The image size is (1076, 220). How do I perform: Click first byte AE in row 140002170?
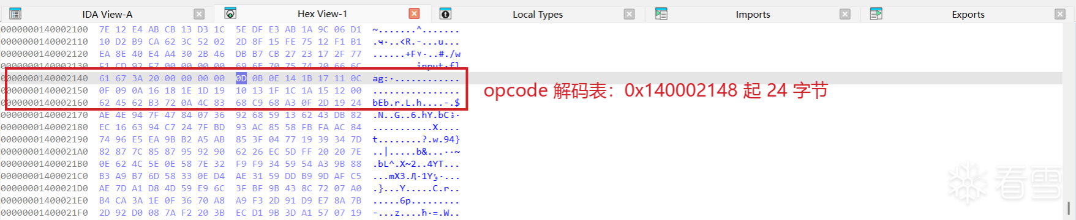105,115
